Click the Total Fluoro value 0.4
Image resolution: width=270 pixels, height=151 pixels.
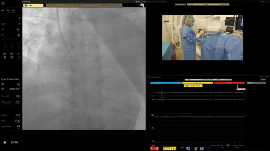[19, 126]
